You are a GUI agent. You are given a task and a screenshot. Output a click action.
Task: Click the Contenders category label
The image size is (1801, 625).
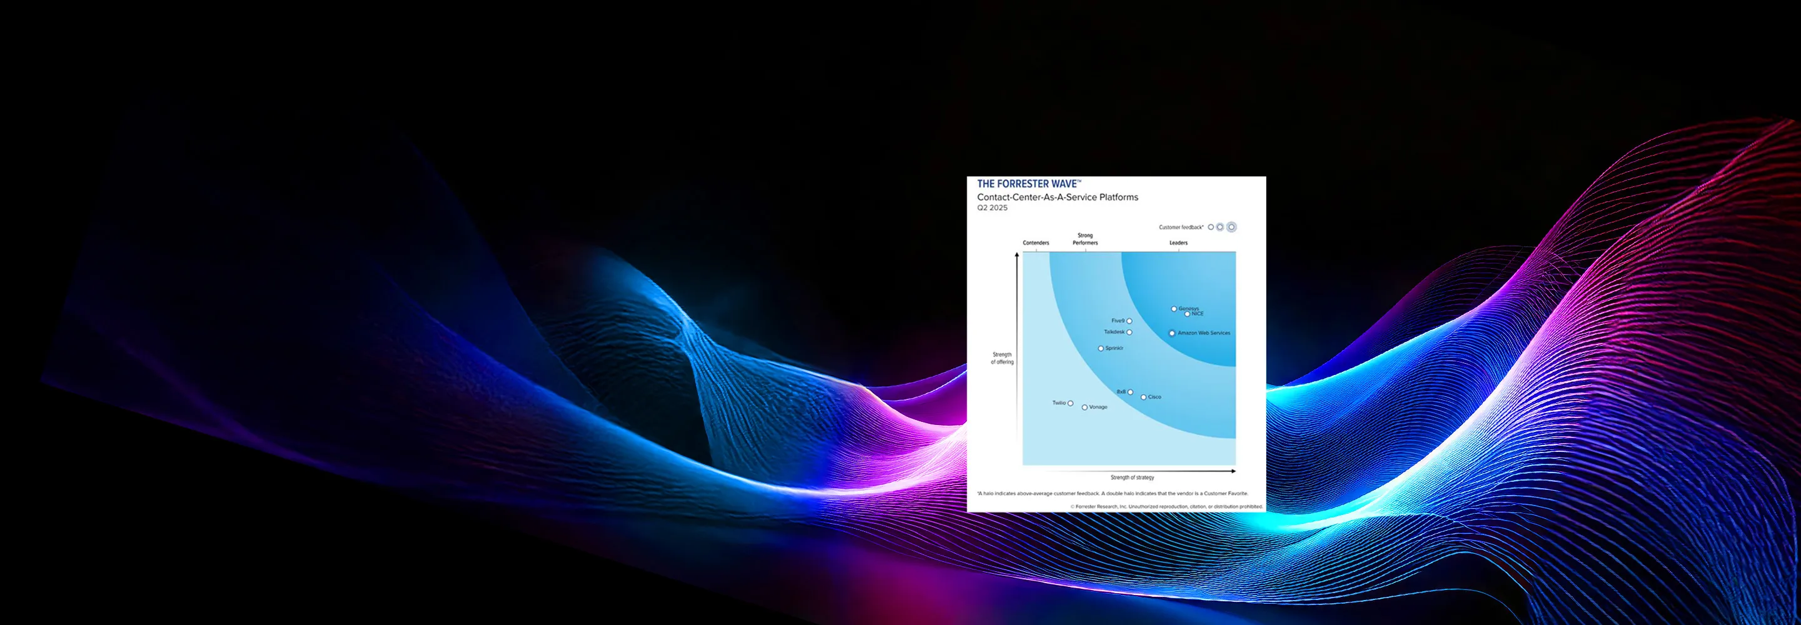coord(1036,243)
